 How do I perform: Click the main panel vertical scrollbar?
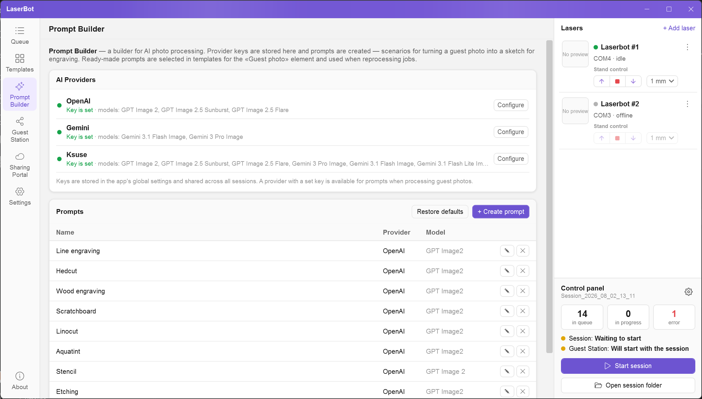click(549, 197)
